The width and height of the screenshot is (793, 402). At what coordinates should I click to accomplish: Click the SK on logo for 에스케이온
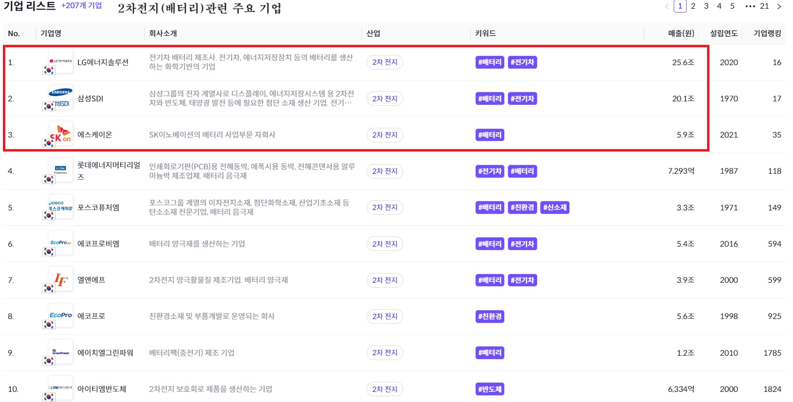(60, 134)
